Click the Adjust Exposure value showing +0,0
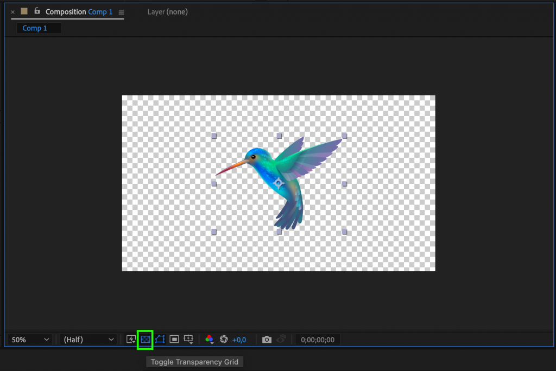Image resolution: width=556 pixels, height=371 pixels. pos(239,339)
